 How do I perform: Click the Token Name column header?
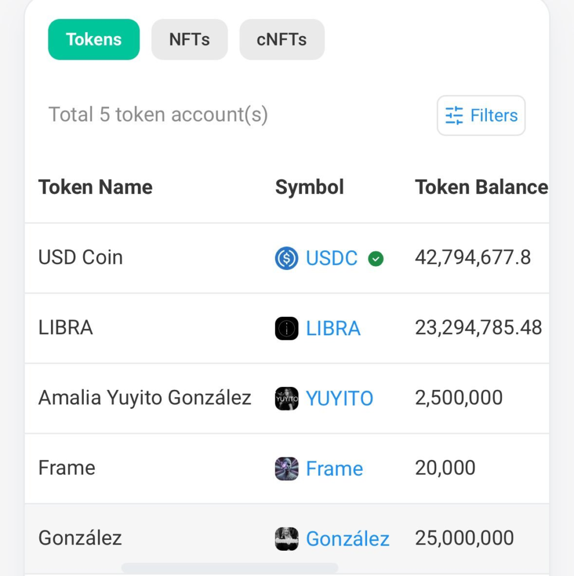click(95, 187)
